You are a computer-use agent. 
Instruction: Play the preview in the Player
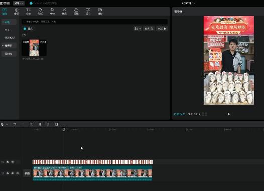coord(229,114)
